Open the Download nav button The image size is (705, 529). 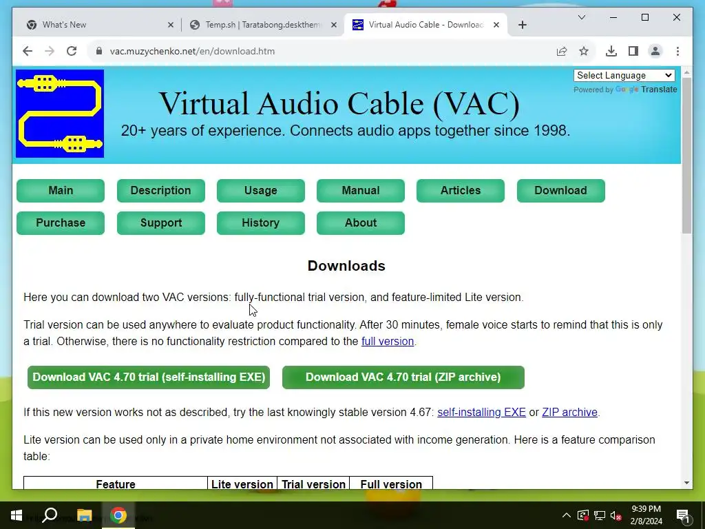point(560,190)
